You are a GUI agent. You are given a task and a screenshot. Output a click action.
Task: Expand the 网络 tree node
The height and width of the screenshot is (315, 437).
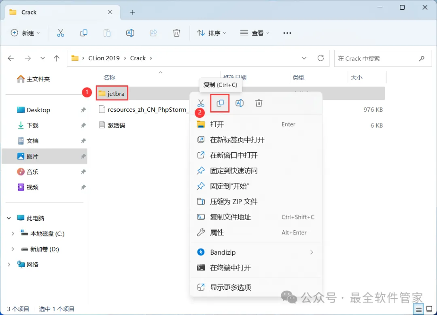coord(9,264)
